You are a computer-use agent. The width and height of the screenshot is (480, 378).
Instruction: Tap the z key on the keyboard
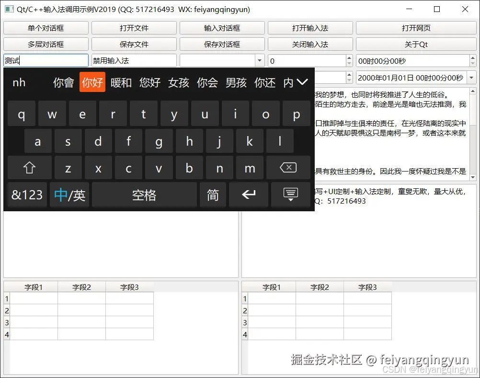coord(68,168)
